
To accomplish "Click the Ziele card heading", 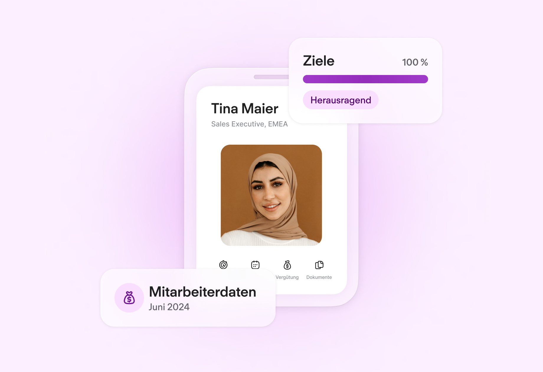I will [319, 61].
